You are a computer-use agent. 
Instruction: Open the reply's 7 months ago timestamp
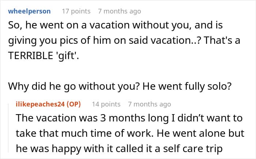[149, 104]
